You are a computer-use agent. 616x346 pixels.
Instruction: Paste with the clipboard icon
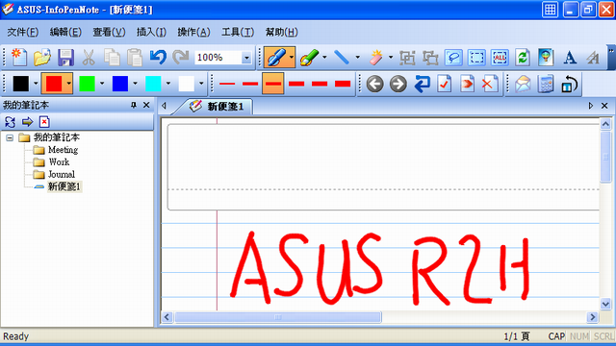pos(135,58)
